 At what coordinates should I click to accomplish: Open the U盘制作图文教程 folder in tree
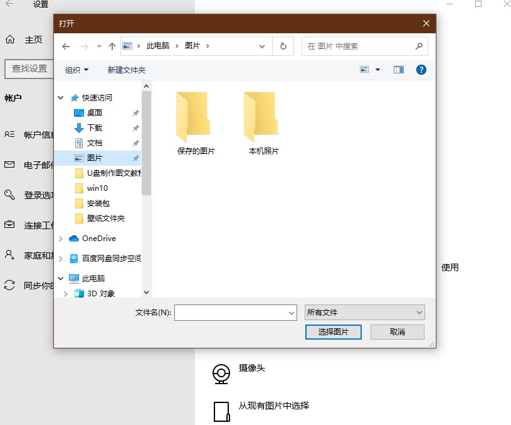(x=113, y=173)
